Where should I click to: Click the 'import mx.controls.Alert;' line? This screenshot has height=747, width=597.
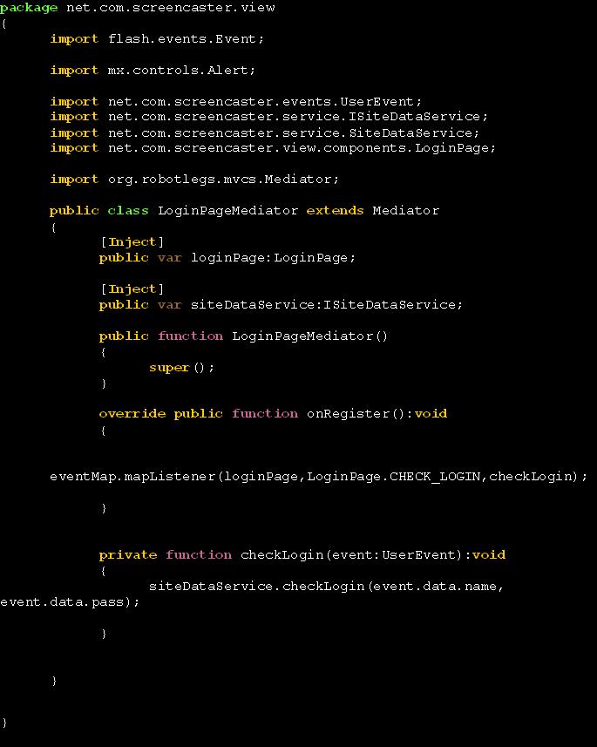(153, 70)
